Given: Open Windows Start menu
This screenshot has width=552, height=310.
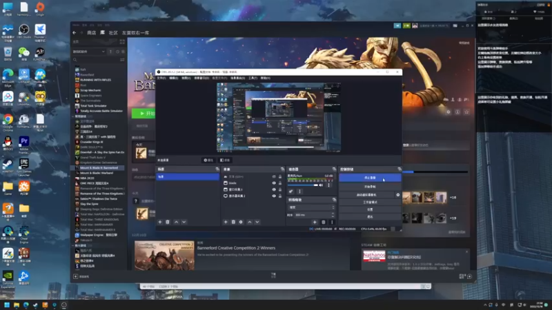Looking at the screenshot, I should point(7,304).
